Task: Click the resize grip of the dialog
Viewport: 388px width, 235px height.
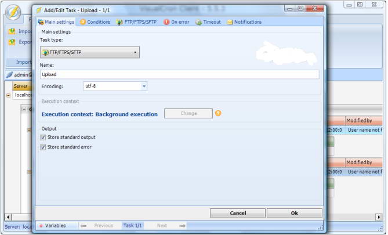Action: 321,227
